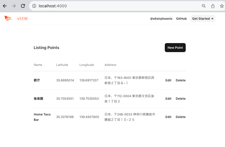
Task: Select the Name column header
Action: coord(38,65)
